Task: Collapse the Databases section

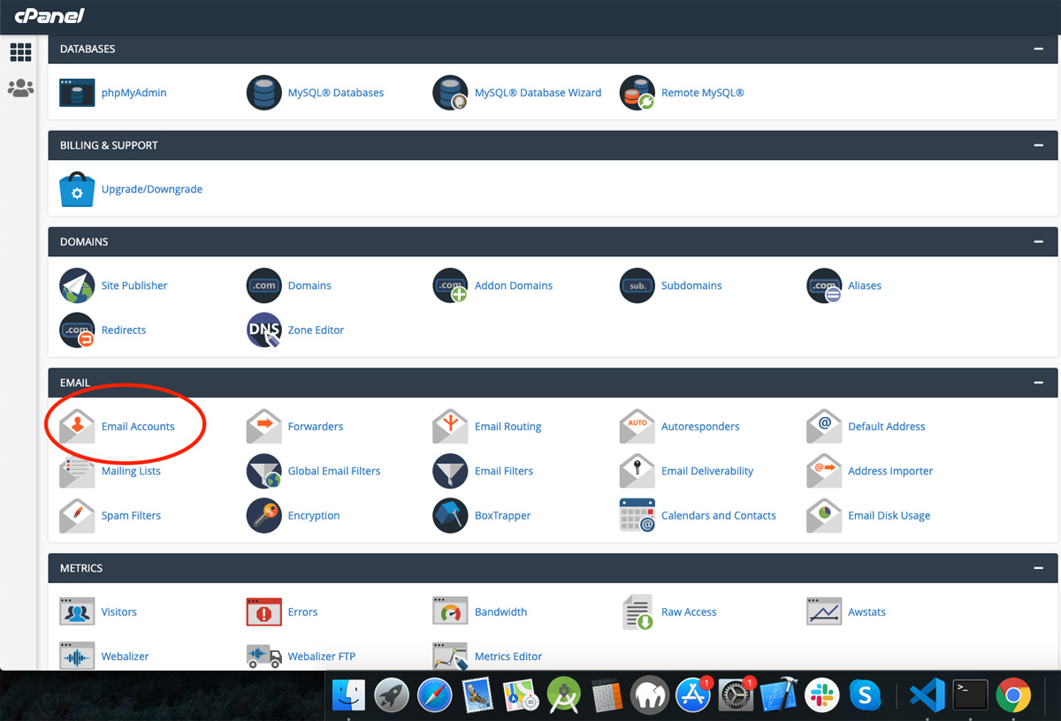Action: (1038, 49)
